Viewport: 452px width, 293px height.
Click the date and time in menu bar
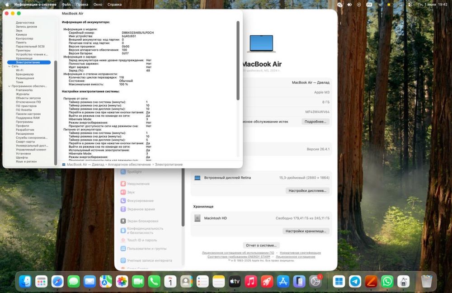tap(433, 5)
